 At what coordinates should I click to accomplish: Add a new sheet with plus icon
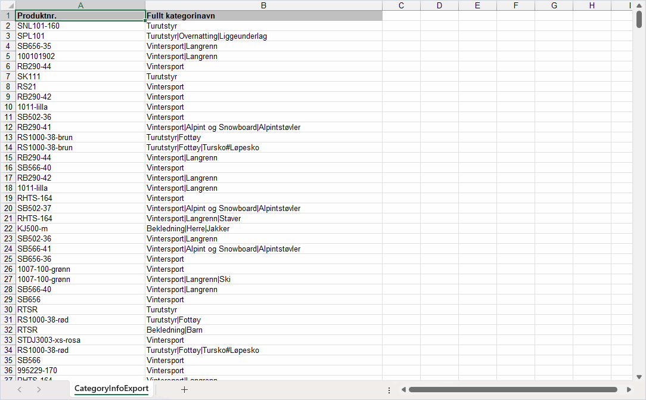(184, 389)
